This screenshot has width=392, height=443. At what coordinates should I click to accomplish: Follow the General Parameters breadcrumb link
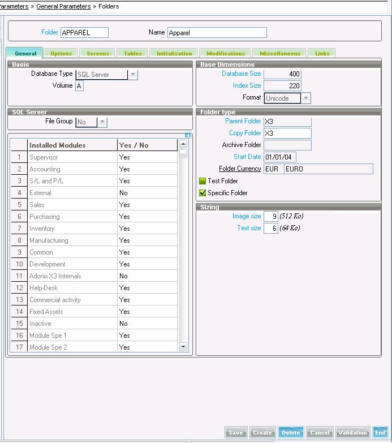pos(63,6)
